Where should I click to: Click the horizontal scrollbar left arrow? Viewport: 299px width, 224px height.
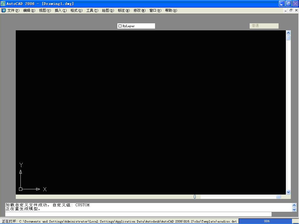click(18, 197)
